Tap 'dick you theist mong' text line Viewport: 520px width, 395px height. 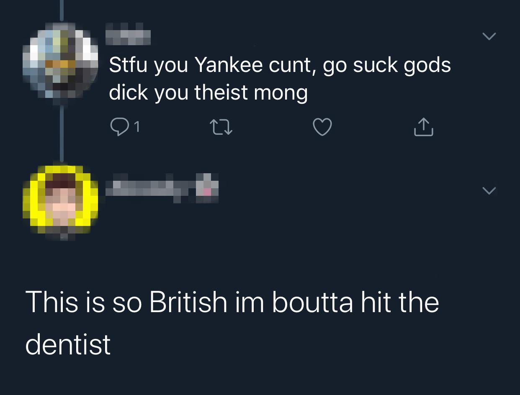click(x=208, y=92)
